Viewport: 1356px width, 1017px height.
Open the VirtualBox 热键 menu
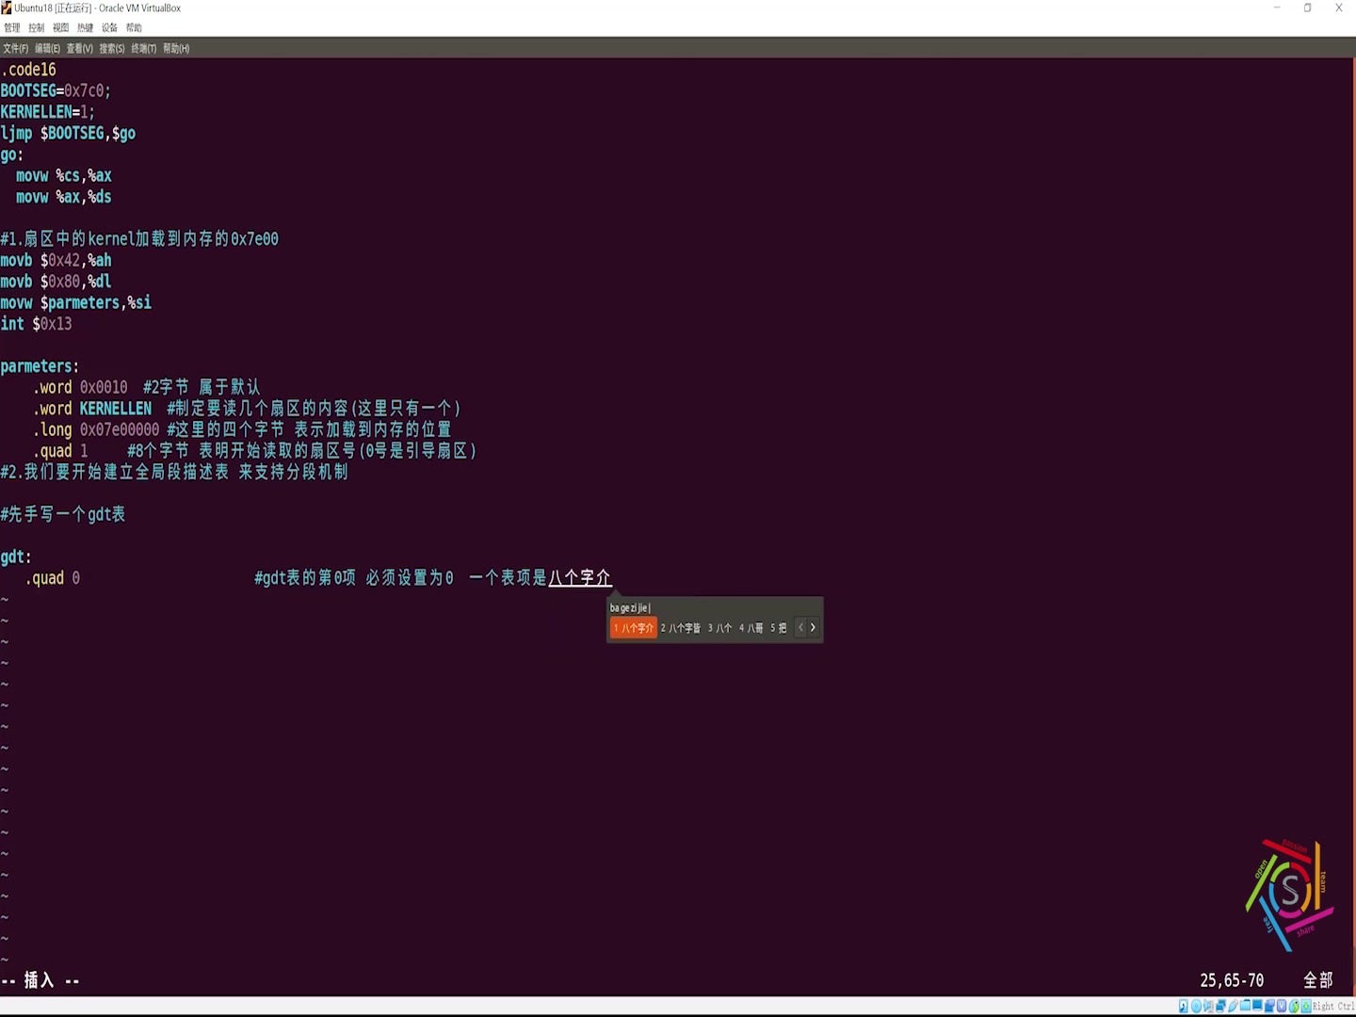(85, 28)
